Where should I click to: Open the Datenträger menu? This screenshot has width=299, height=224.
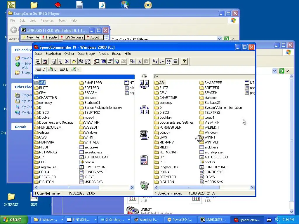click(86, 54)
